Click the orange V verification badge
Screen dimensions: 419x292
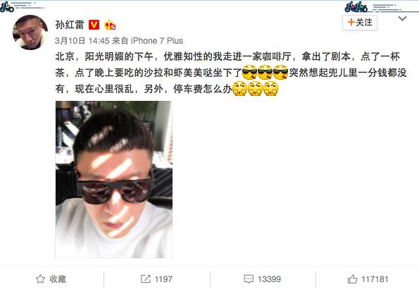coord(94,25)
